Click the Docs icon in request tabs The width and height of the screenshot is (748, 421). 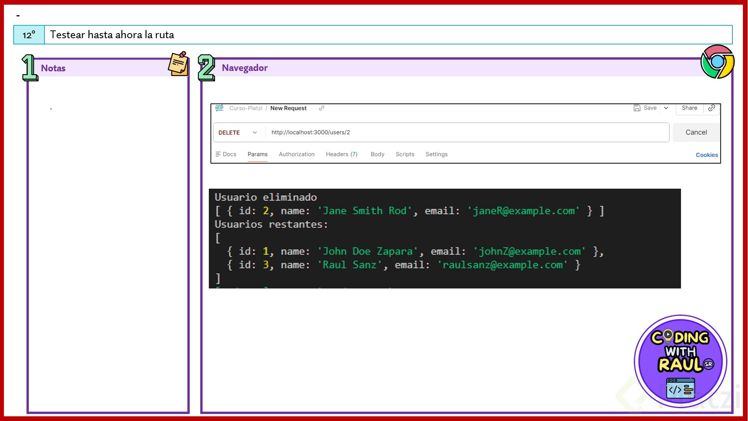point(218,154)
